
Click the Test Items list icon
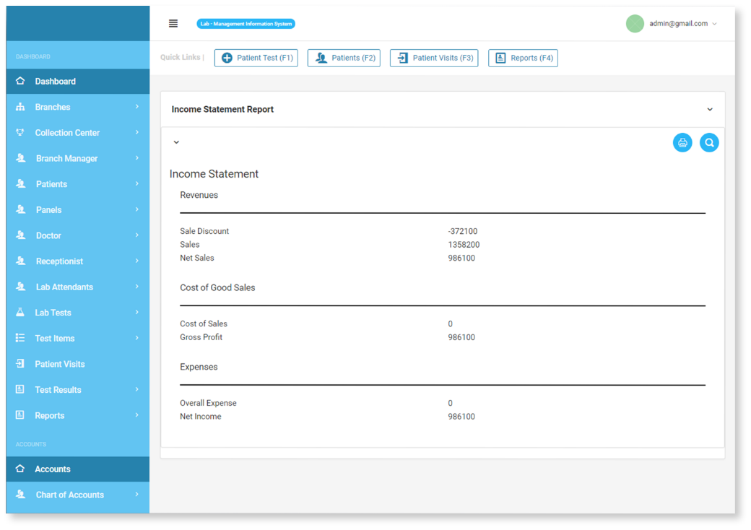[x=20, y=338]
